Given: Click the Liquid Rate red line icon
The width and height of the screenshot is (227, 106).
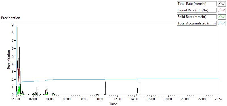Looking at the screenshot, I should coord(222,10).
